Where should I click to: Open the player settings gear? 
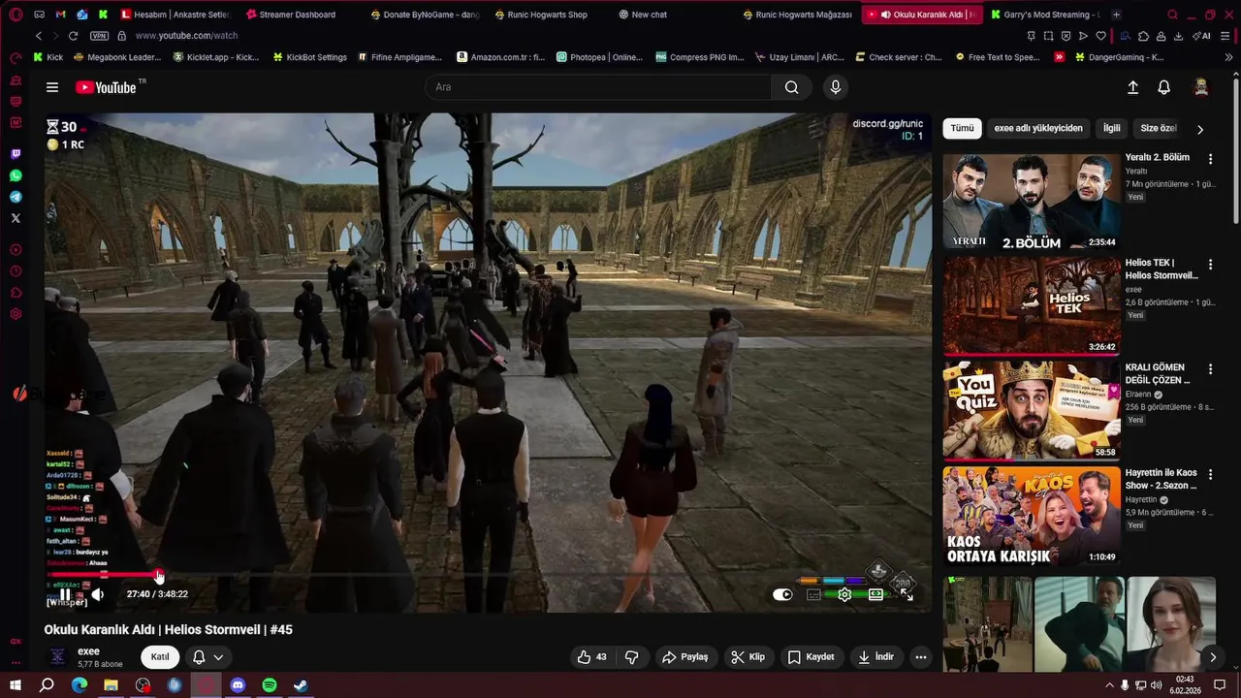[844, 594]
